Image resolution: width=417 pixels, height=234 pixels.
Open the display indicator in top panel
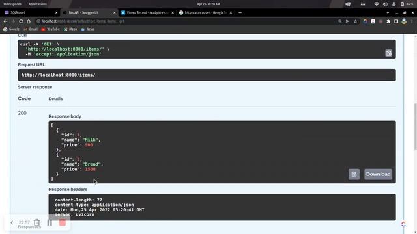(348, 4)
